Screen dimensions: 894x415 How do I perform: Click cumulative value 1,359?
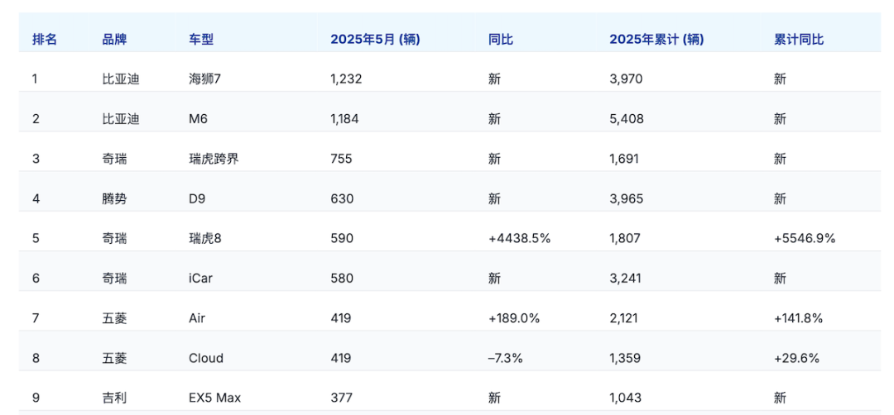point(625,358)
